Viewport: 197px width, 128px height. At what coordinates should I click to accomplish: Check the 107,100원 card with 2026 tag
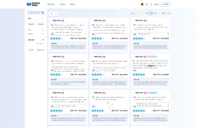(x=133, y=93)
